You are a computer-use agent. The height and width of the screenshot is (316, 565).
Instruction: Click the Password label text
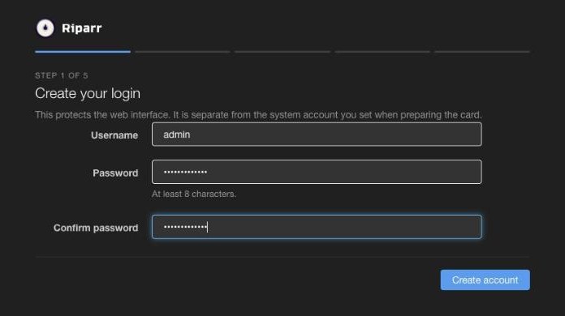(115, 173)
